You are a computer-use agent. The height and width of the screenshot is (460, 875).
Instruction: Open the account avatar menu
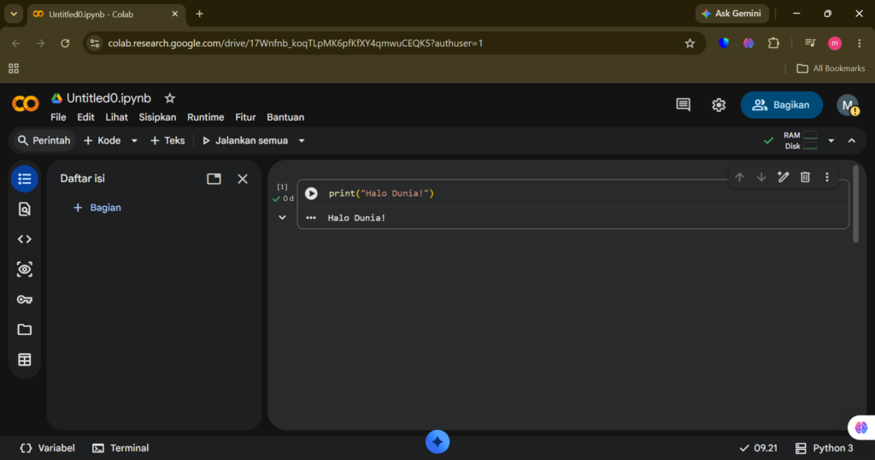[x=848, y=105]
